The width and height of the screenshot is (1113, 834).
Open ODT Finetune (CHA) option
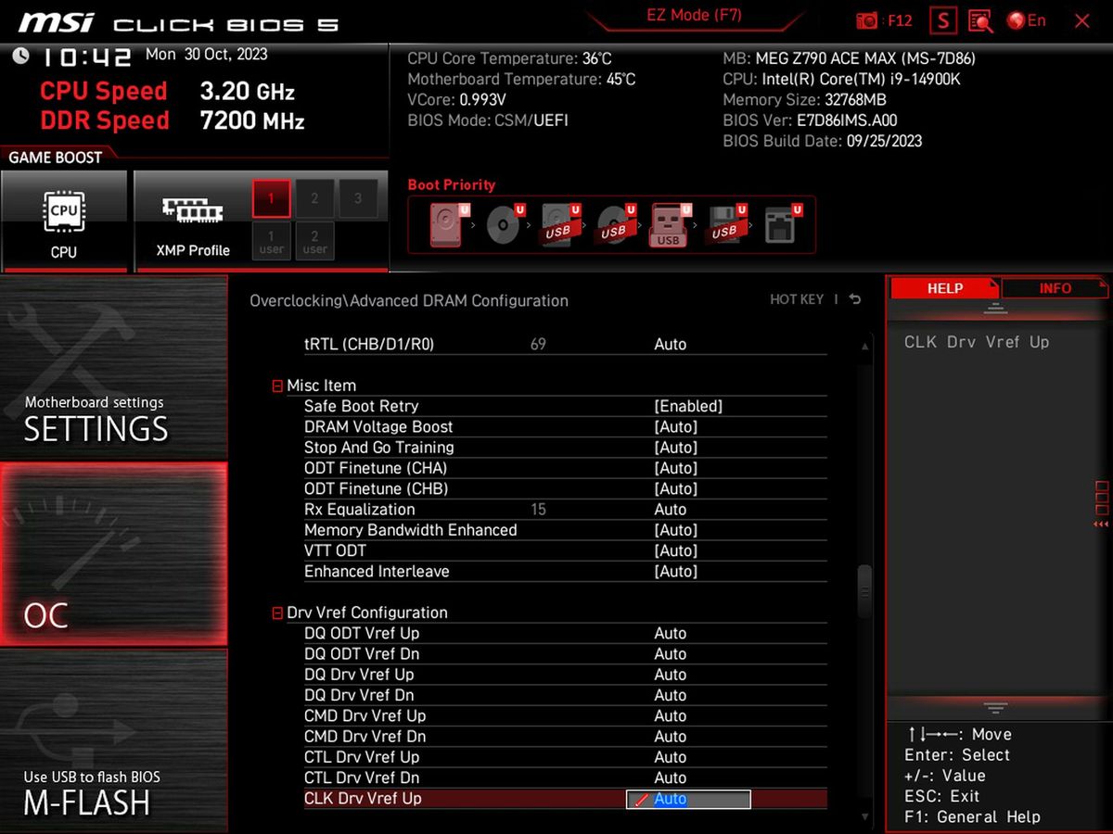[x=565, y=468]
